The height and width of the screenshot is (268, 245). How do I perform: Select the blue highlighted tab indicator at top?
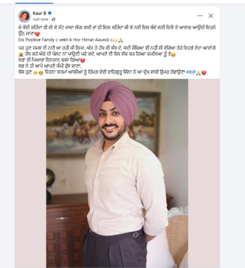pos(34,3)
